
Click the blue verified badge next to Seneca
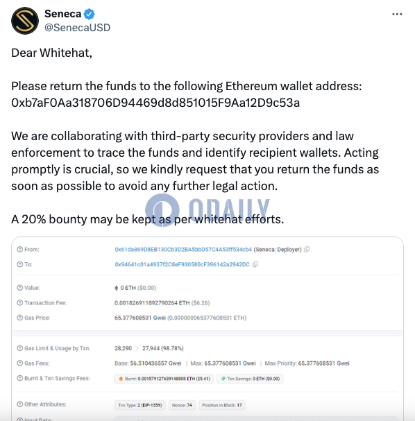pyautogui.click(x=90, y=14)
